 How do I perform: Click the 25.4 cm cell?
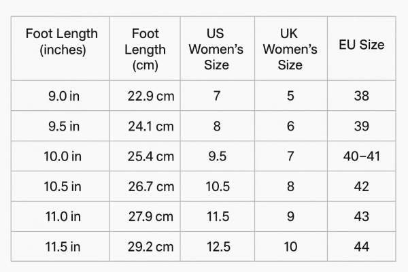coord(151,156)
